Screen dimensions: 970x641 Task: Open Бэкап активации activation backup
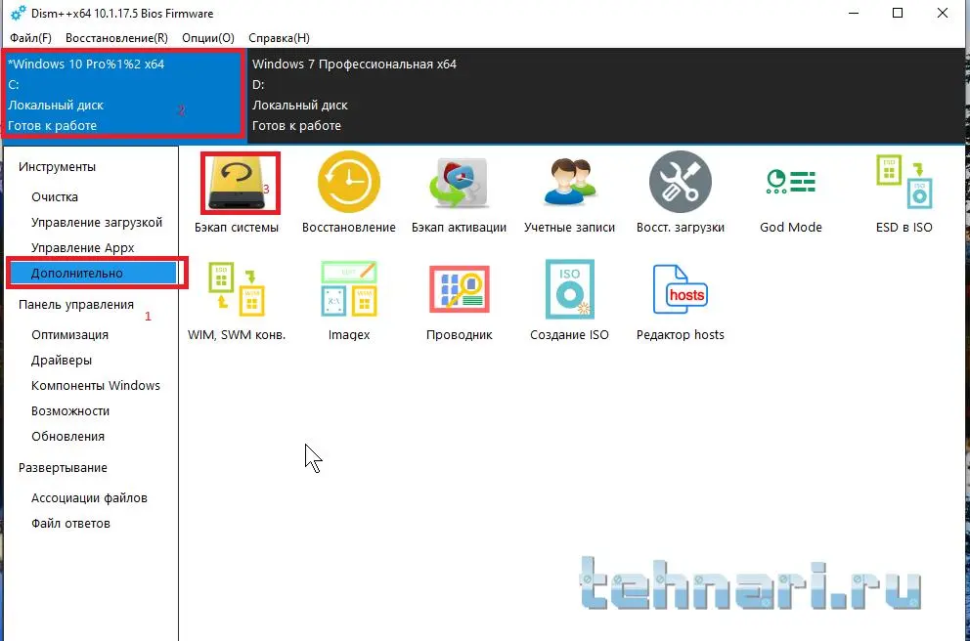point(459,192)
